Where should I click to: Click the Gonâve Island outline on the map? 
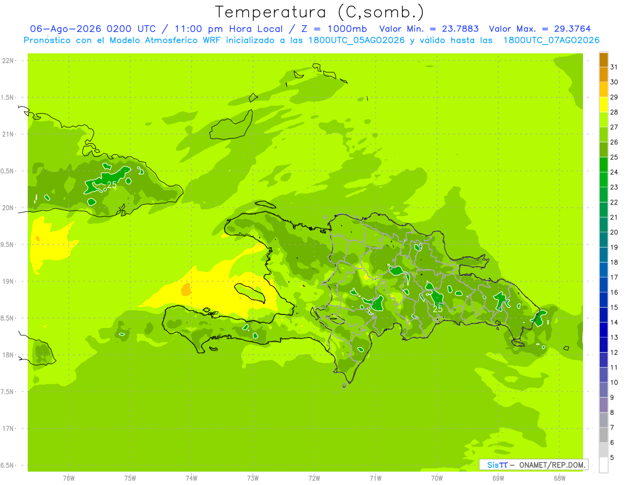point(250,294)
